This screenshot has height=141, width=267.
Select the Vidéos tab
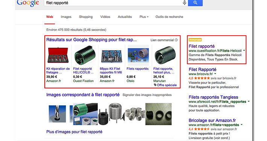(x=105, y=17)
